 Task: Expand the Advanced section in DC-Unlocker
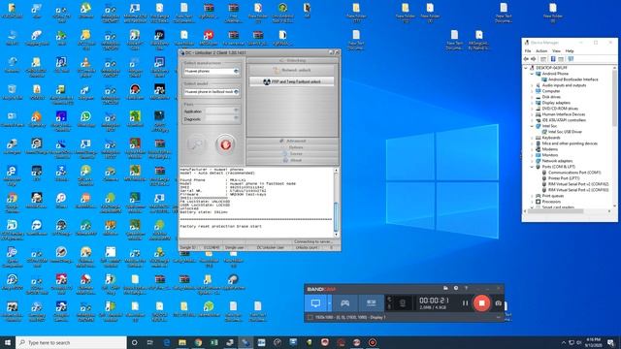pos(293,141)
